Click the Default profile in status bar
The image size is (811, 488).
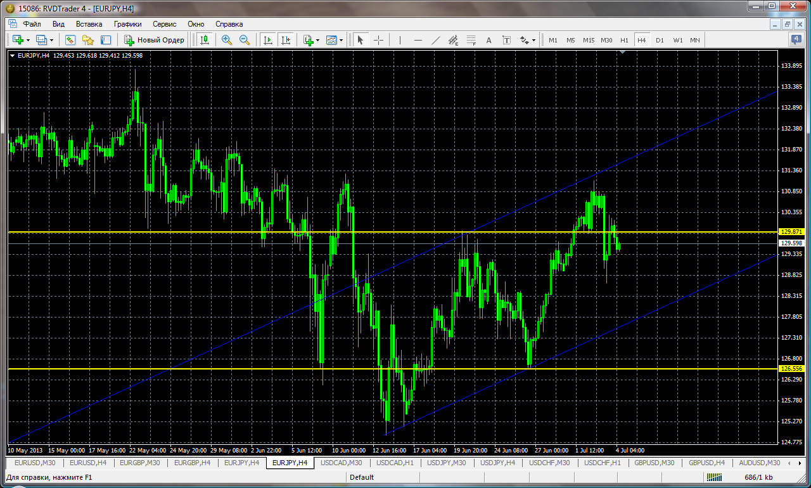362,477
